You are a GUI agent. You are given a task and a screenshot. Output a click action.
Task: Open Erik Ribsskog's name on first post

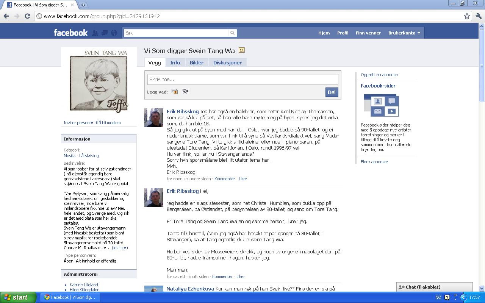(183, 112)
